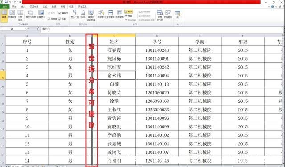Screen dimensions: 285x167
Task: Switch to the Formulas (公式) tab
Action: (45, 7)
